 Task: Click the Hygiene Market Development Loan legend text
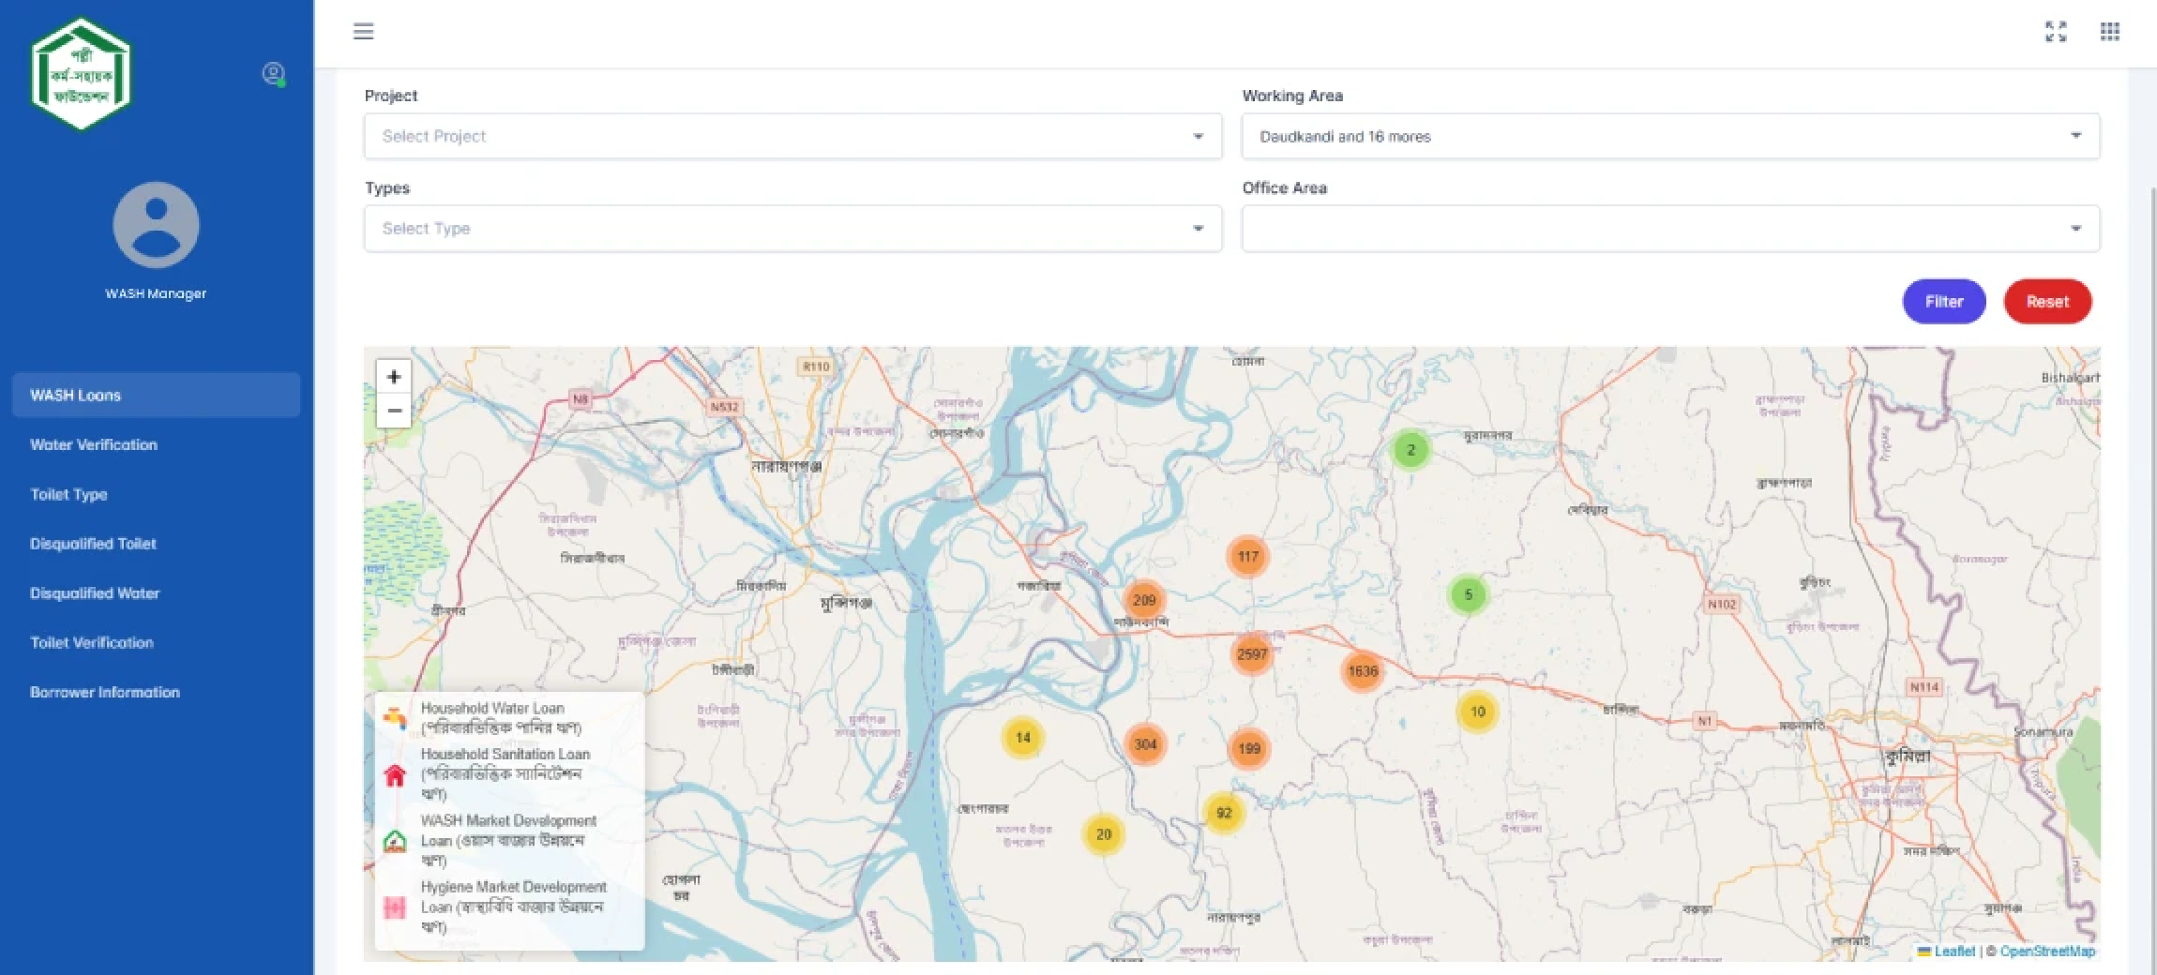[514, 907]
